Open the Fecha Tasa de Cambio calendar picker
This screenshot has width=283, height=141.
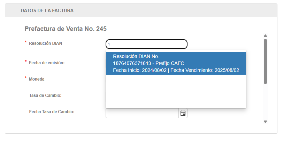183,113
